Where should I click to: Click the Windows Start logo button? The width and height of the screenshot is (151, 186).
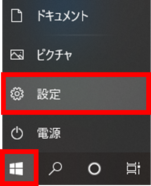click(16, 168)
